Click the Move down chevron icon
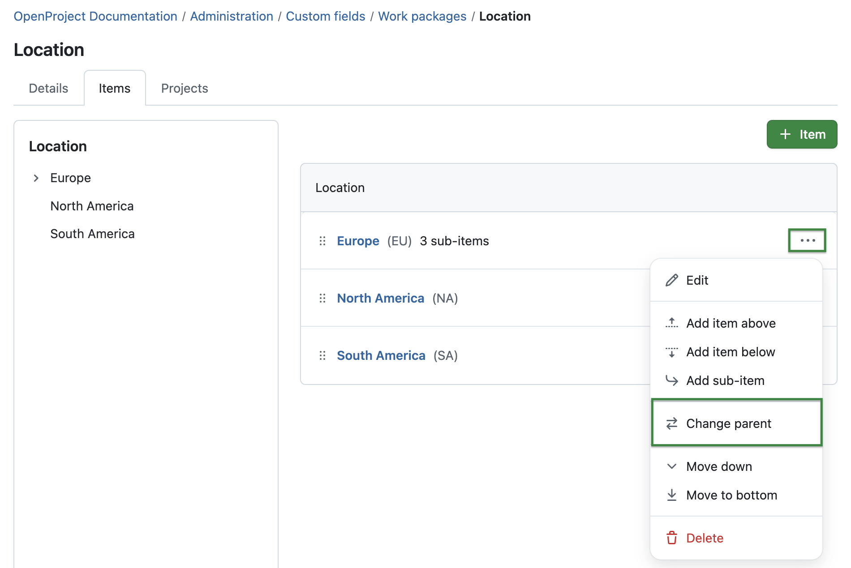This screenshot has width=851, height=568. point(671,466)
